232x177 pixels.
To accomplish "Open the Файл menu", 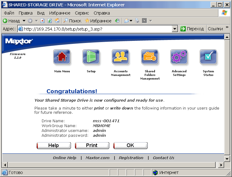I will pyautogui.click(x=9, y=13).
